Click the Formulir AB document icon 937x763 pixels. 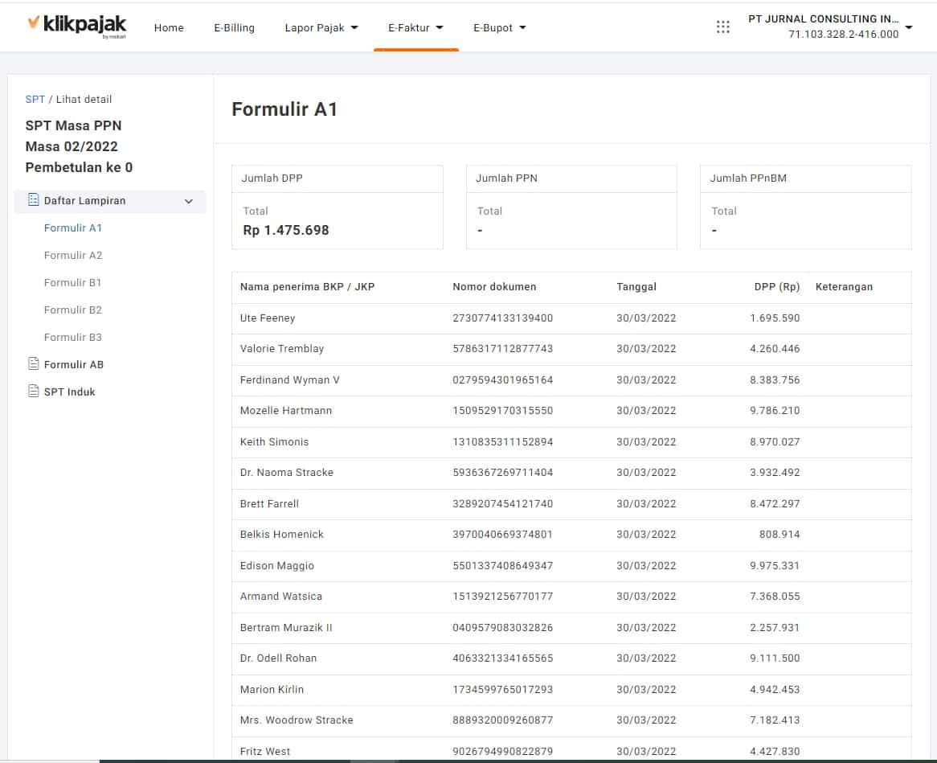click(34, 364)
